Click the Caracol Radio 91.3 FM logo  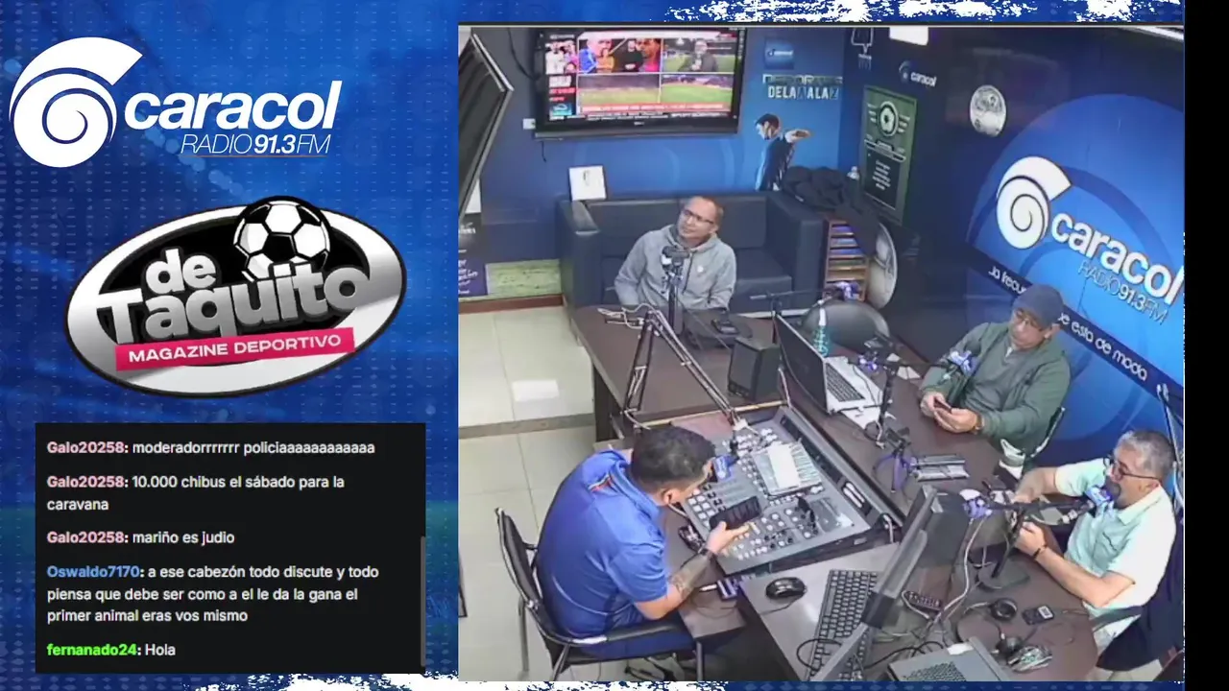pos(176,104)
